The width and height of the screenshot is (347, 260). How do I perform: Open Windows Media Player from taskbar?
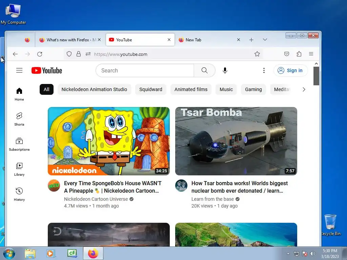click(x=51, y=254)
